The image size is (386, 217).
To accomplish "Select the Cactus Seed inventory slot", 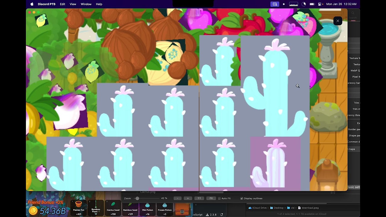I will pos(113,208).
